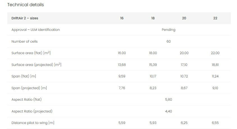Click the Aspect Ratio (projected) row label
Screen dimensions: 237x129
[32, 111]
